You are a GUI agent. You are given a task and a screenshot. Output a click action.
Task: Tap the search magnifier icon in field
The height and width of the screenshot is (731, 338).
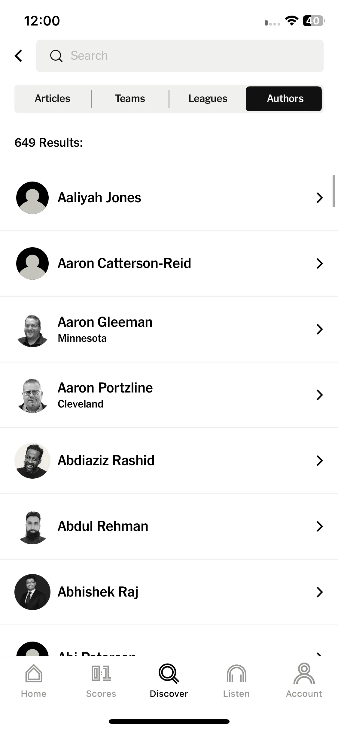coord(56,56)
